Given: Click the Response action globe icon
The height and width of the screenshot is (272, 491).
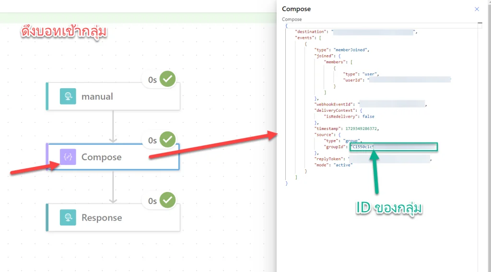Looking at the screenshot, I should point(68,217).
